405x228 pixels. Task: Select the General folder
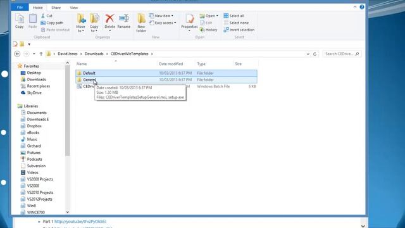(x=166, y=80)
